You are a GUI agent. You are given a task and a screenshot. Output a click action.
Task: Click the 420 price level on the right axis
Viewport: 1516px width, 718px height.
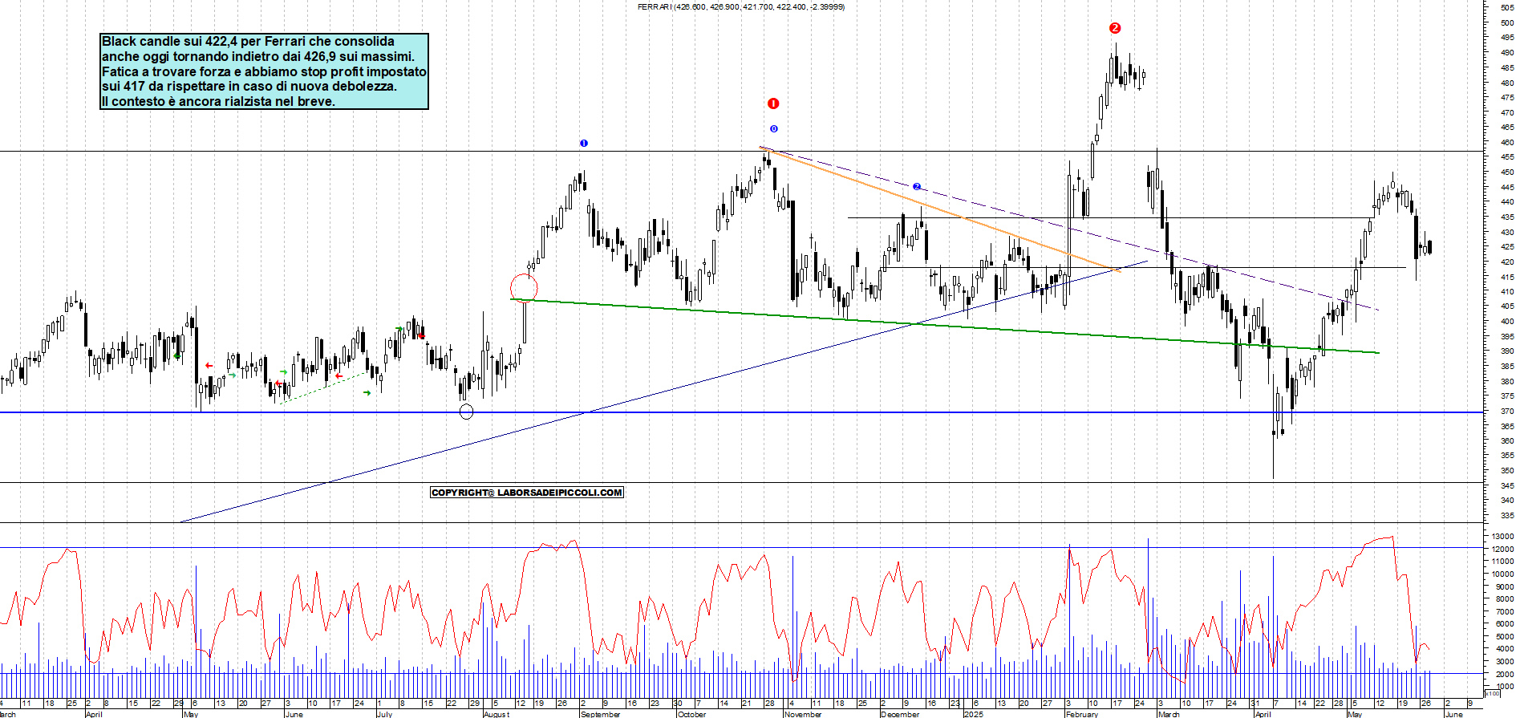1507,262
